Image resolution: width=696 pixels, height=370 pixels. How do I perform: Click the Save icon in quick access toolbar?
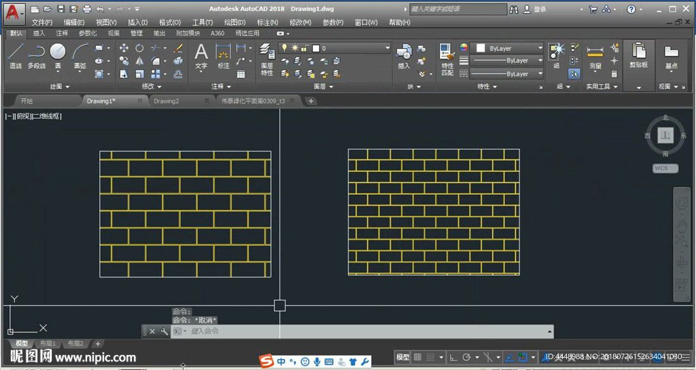(x=61, y=9)
